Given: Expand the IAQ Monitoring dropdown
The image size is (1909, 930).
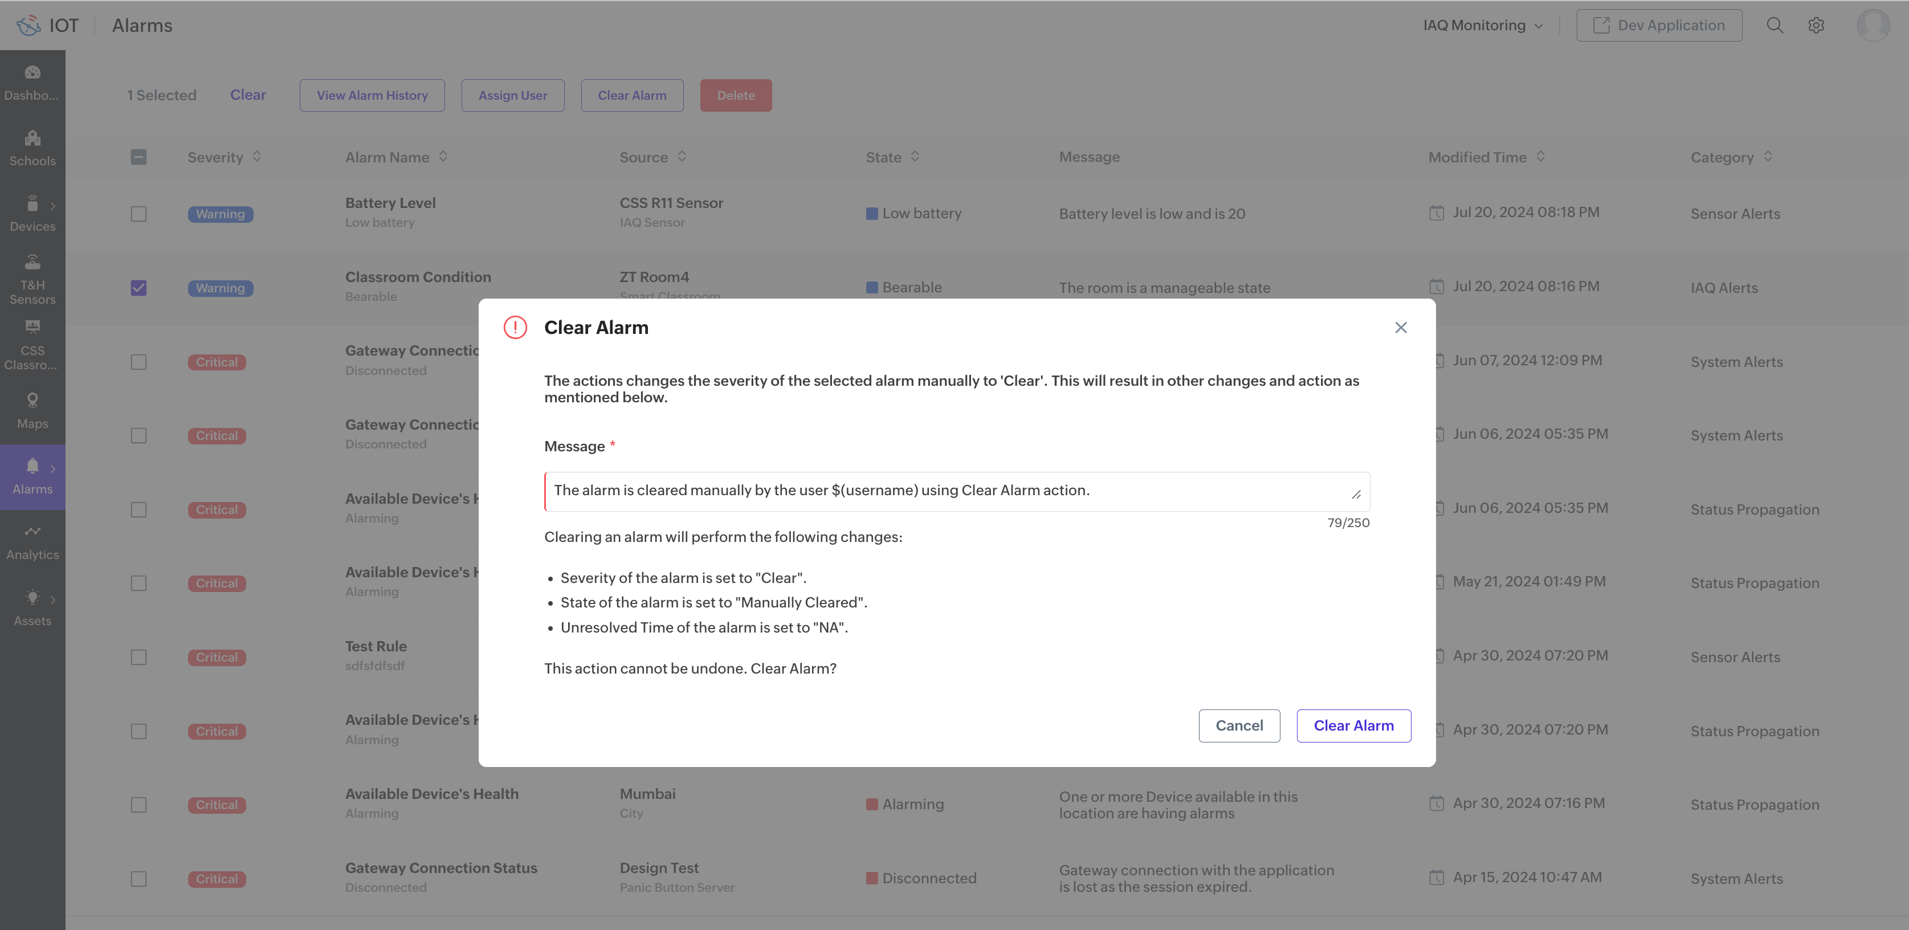Looking at the screenshot, I should point(1483,25).
